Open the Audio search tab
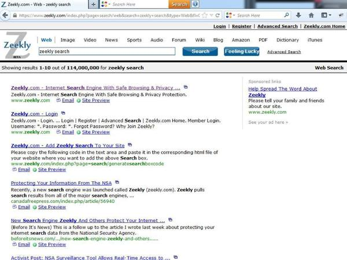Screen dimensions: 347x260 [157, 40]
